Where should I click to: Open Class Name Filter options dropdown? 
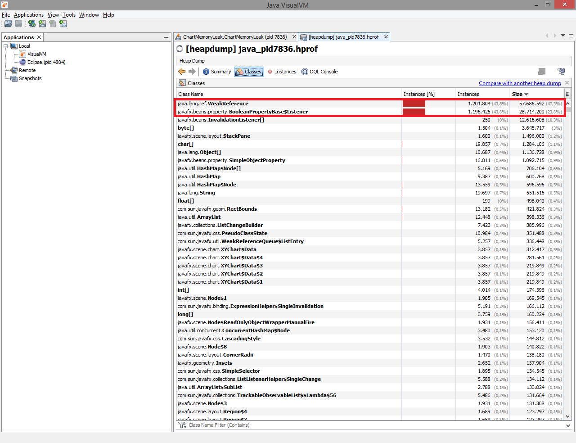coord(568,425)
